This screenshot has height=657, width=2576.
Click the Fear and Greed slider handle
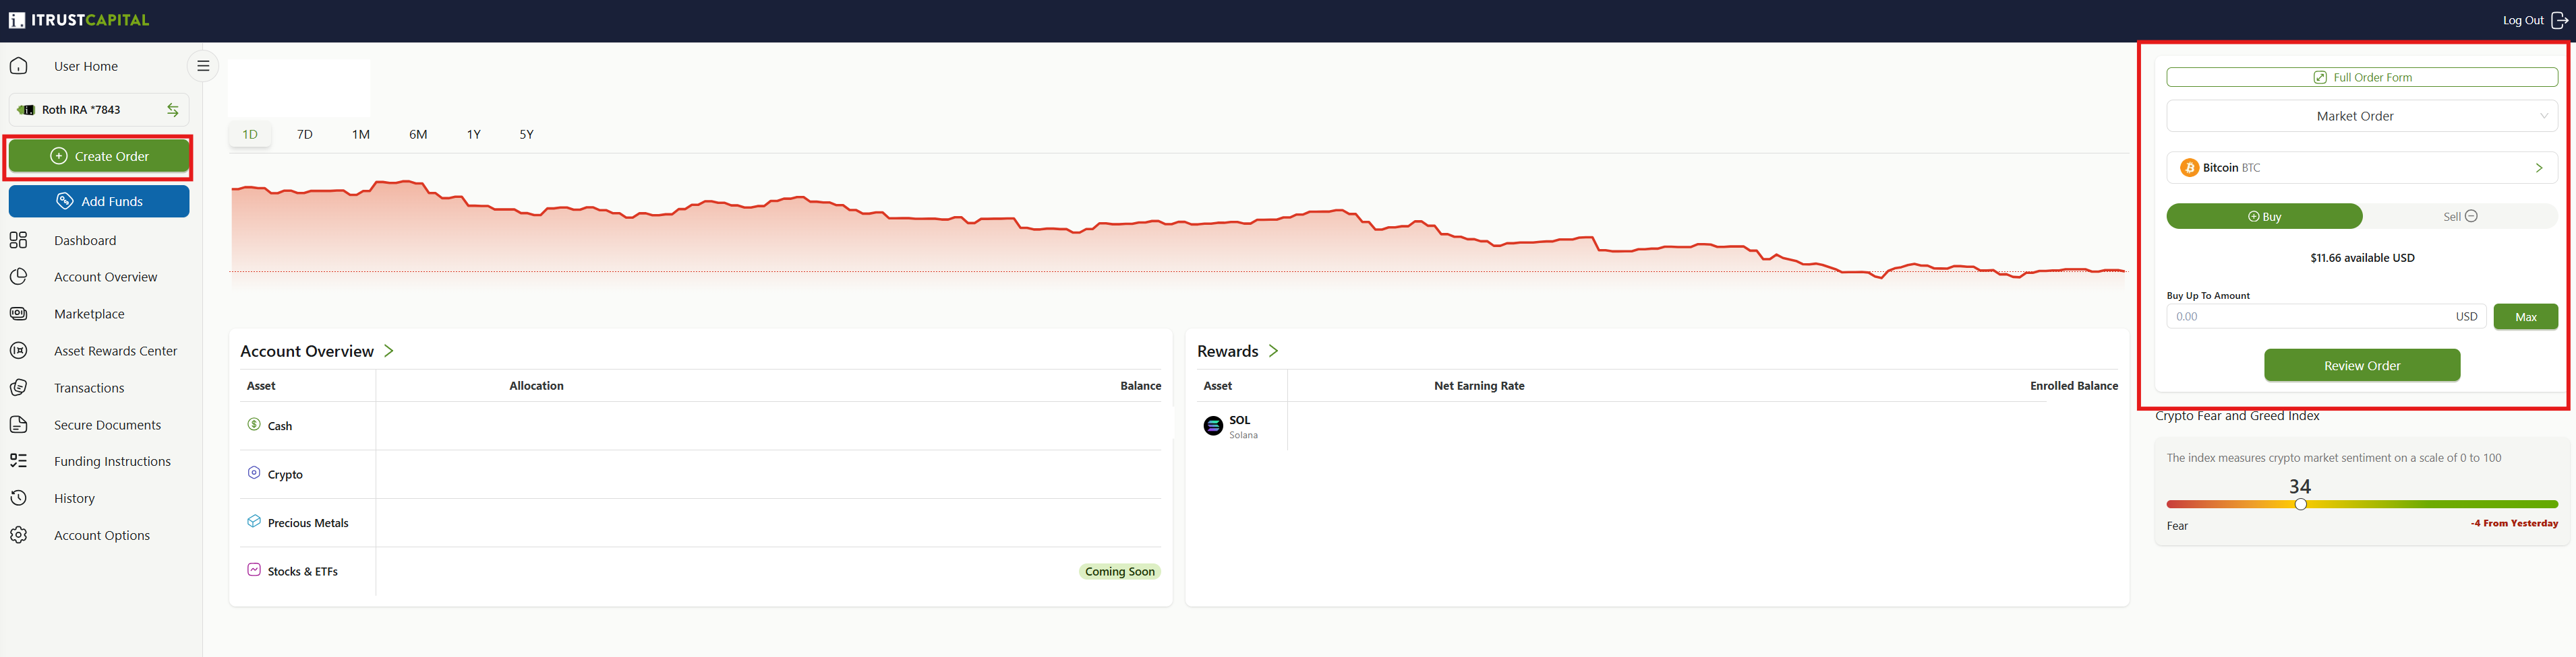[x=2300, y=504]
